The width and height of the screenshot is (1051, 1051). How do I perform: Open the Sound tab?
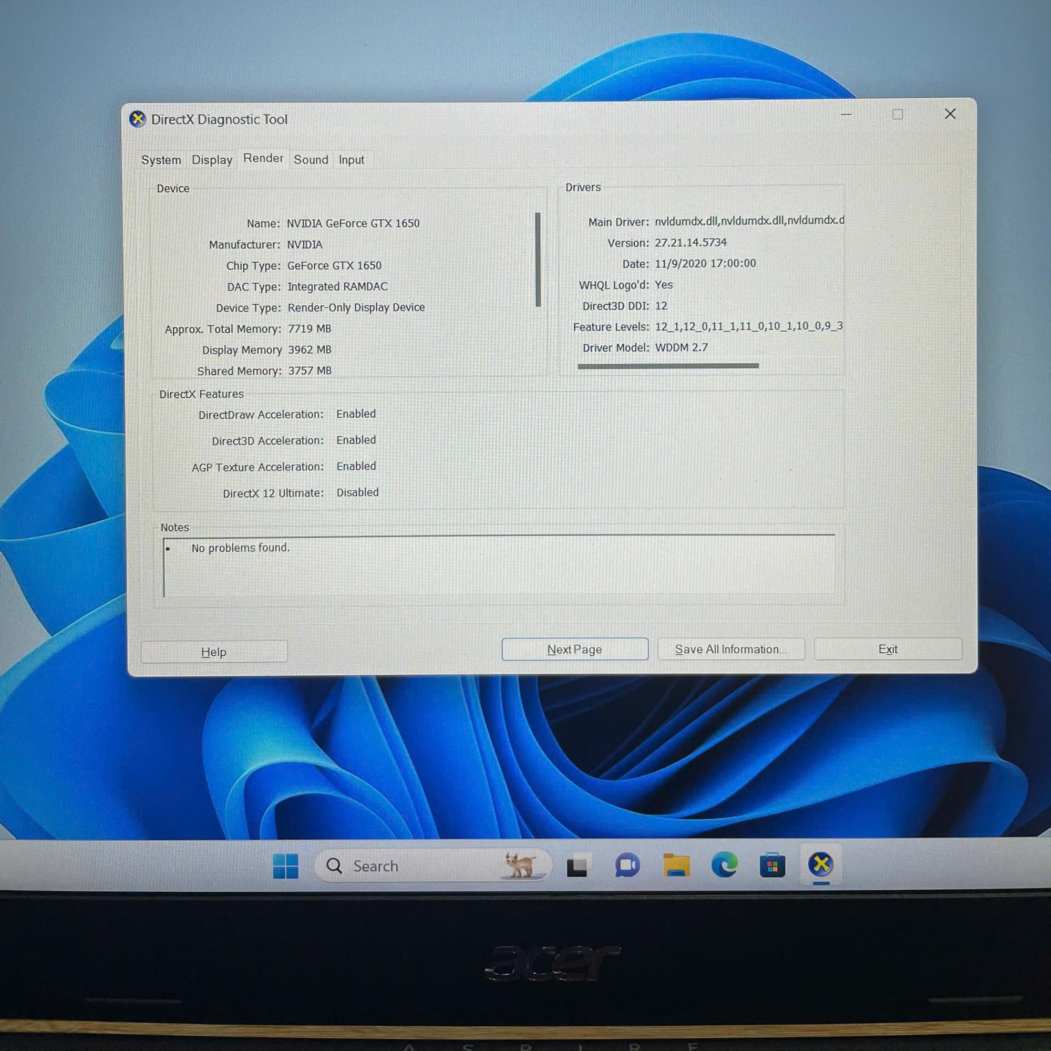point(311,159)
